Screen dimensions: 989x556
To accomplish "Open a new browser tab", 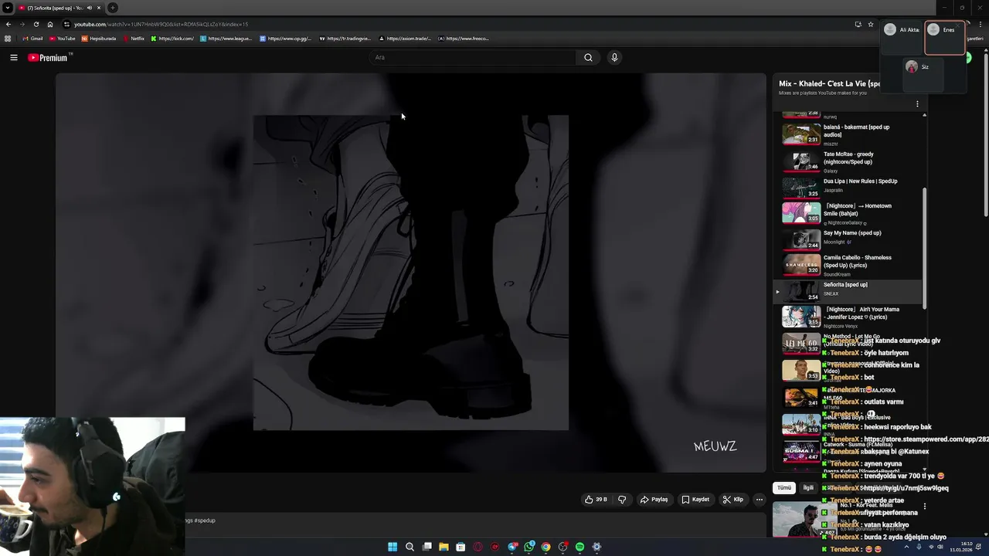I will click(x=113, y=8).
